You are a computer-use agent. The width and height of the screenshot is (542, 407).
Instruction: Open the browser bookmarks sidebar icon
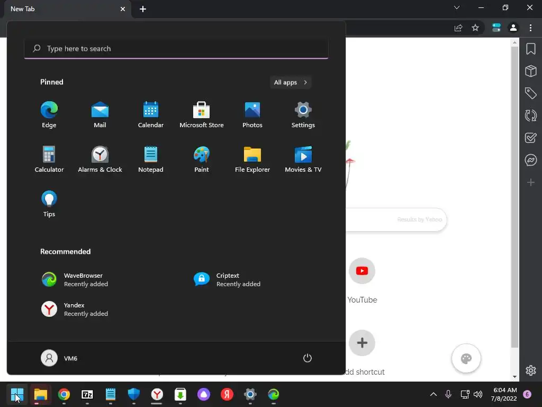(x=530, y=49)
